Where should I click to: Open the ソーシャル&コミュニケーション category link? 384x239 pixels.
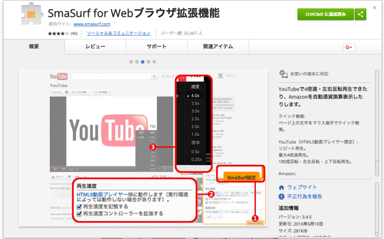[x=119, y=33]
